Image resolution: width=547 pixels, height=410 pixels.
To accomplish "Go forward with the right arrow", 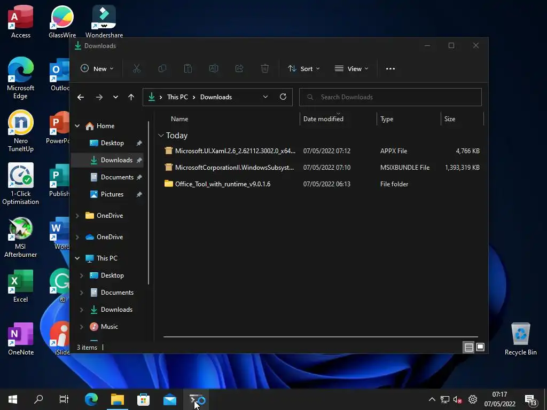I will (x=99, y=97).
